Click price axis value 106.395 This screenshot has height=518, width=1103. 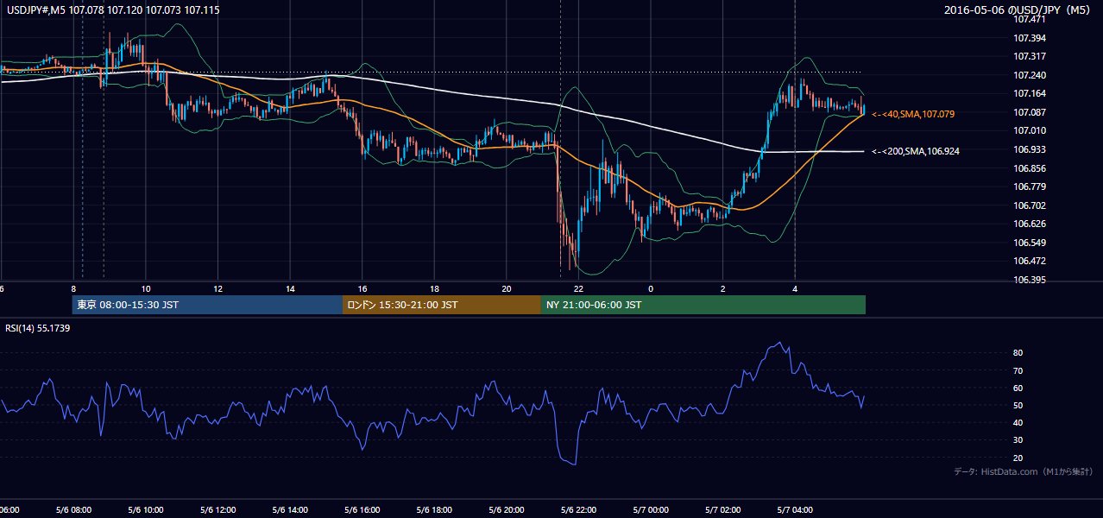pos(1030,280)
